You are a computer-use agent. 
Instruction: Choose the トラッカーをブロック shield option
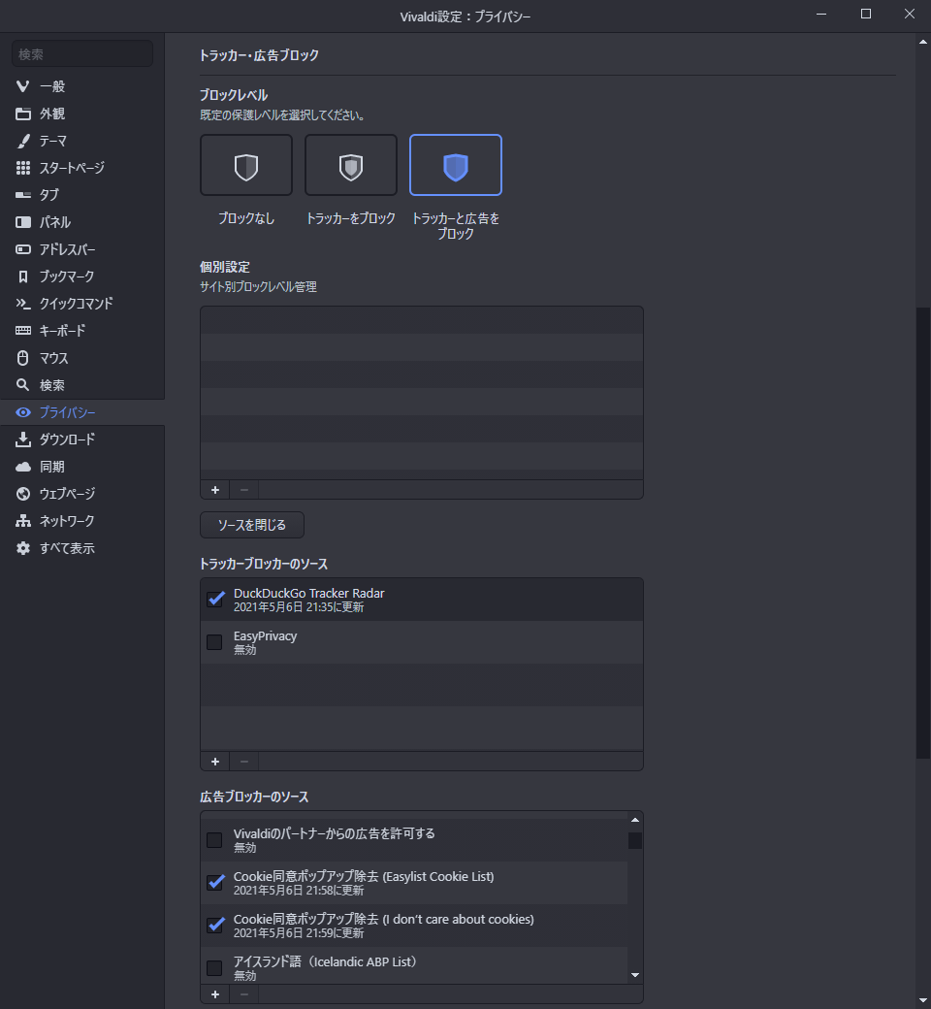(351, 165)
